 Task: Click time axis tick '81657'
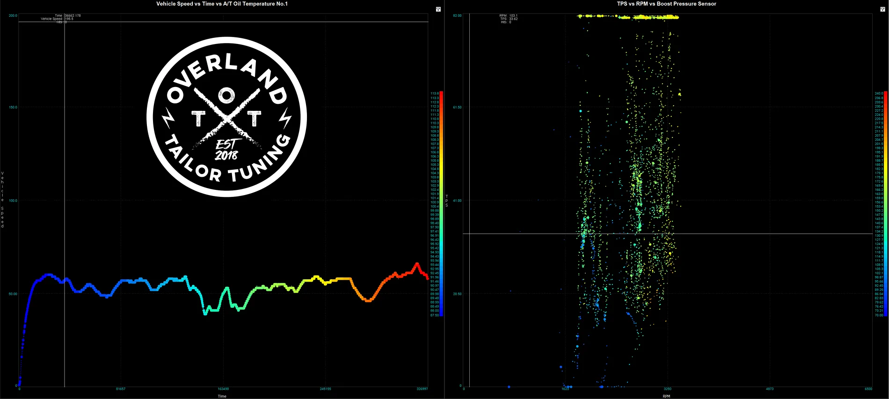(x=121, y=389)
